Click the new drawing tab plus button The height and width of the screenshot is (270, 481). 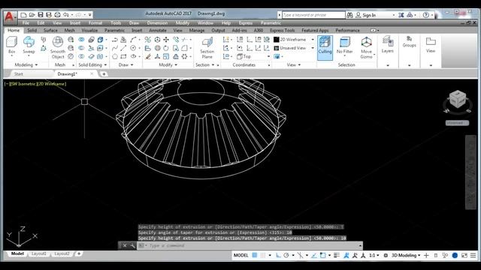click(104, 74)
